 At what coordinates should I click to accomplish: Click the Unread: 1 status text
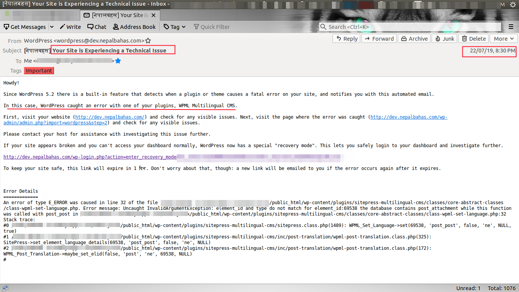point(468,288)
